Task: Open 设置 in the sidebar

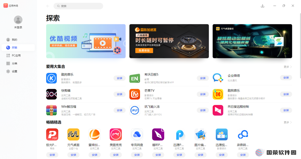Action: [18, 71]
